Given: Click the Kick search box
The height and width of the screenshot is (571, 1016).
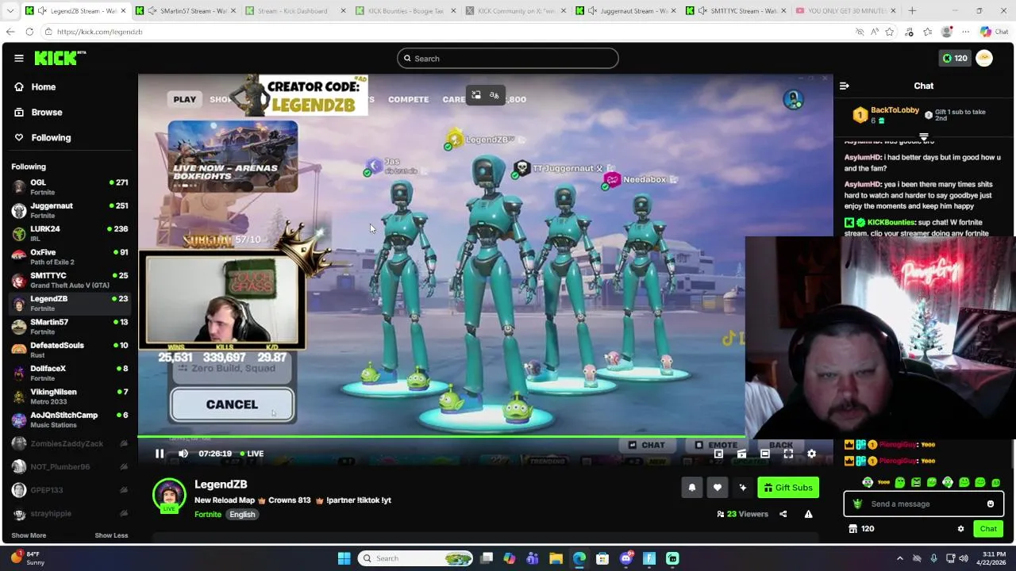Looking at the screenshot, I should (x=508, y=58).
